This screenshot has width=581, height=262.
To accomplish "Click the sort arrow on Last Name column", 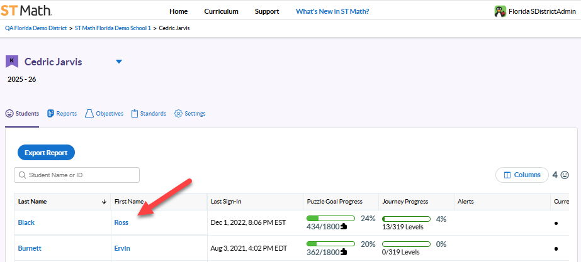I will tap(104, 202).
